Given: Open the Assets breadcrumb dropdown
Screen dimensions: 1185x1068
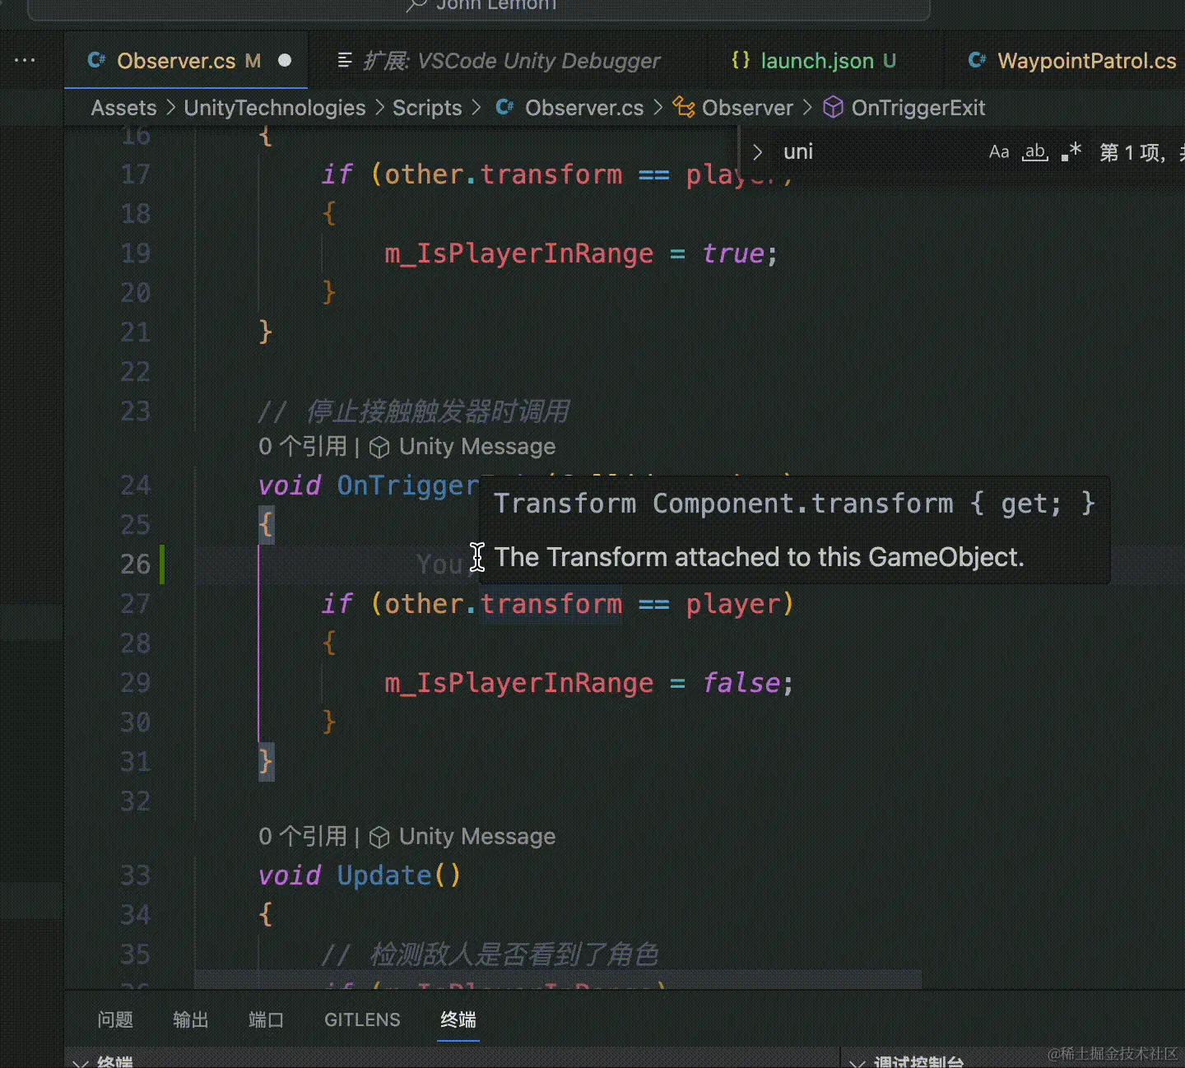Looking at the screenshot, I should pos(123,108).
